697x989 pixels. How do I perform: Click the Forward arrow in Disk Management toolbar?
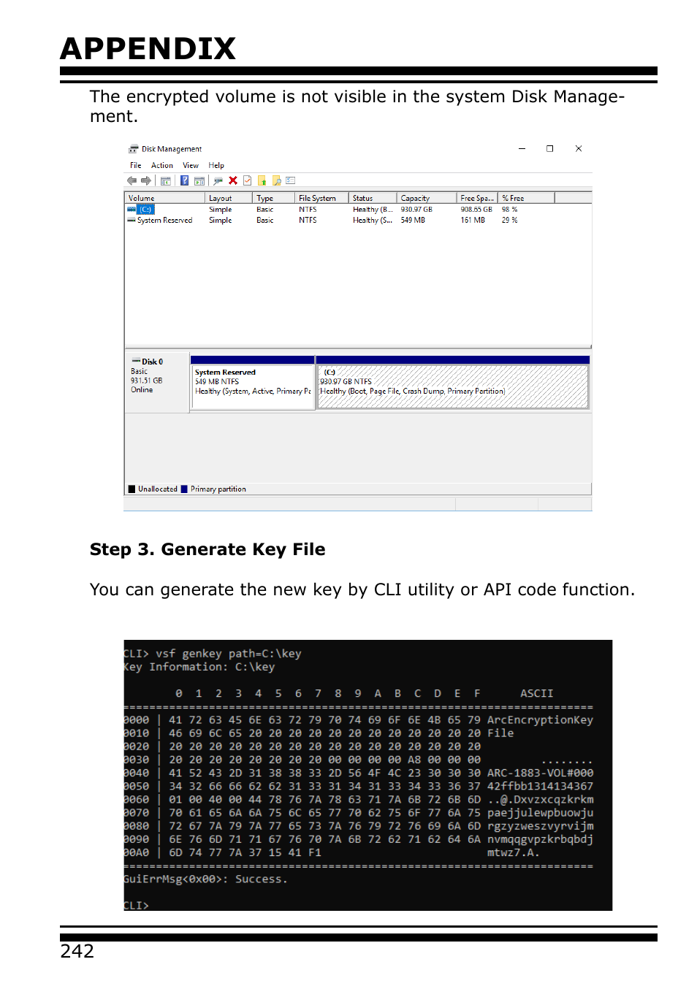click(146, 180)
